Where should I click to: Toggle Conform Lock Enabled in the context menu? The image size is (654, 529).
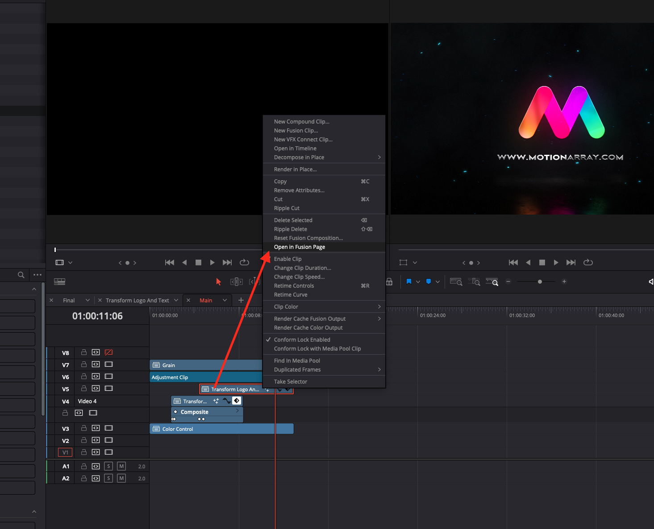pos(302,339)
